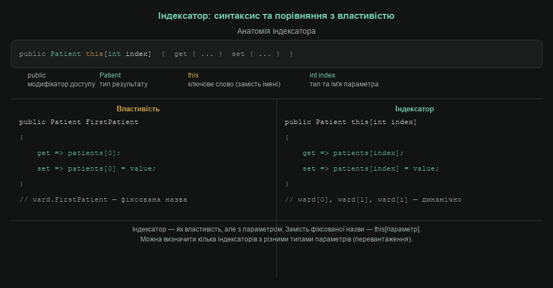Click the 'public' legend label
The width and height of the screenshot is (553, 288).
tap(36, 75)
